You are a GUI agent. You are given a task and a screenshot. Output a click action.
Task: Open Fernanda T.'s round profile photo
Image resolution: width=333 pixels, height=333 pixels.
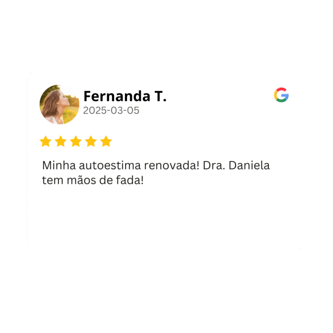click(x=59, y=104)
